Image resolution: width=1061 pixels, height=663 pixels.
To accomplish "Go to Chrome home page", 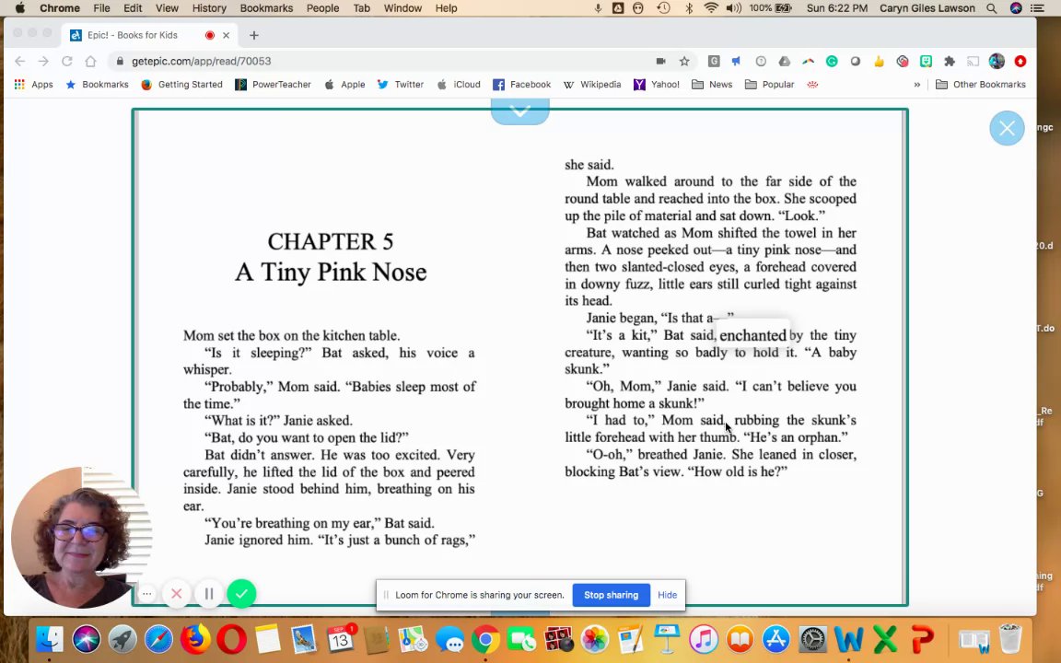I will point(90,61).
